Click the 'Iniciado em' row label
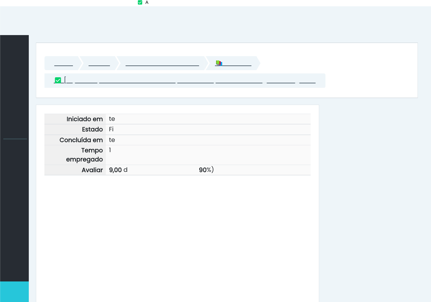Image resolution: width=431 pixels, height=302 pixels. pos(84,119)
